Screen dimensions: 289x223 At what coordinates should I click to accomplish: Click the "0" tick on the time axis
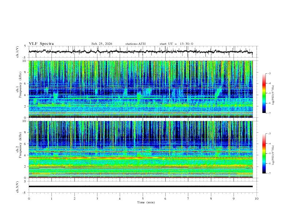29,199
